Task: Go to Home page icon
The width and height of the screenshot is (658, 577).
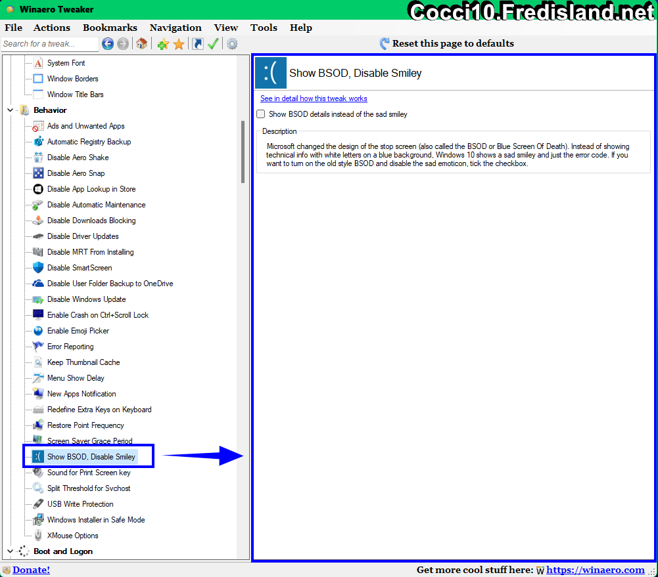Action: click(142, 43)
